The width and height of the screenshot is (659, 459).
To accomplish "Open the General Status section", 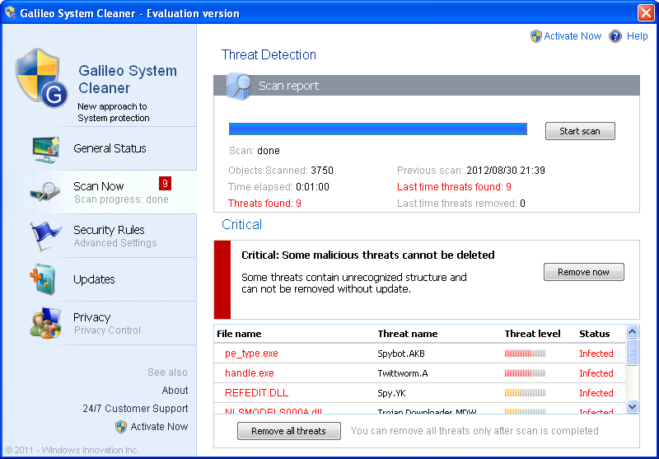I will tap(100, 148).
